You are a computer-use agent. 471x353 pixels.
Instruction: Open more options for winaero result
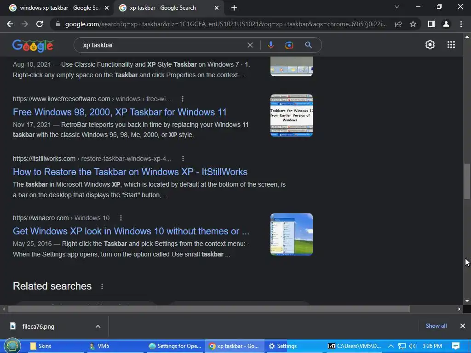(x=121, y=218)
